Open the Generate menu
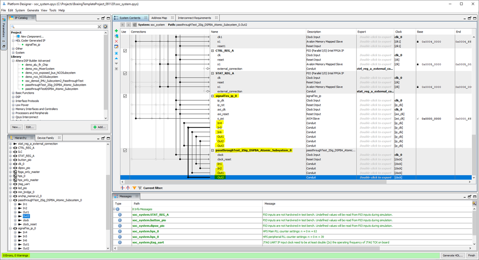This screenshot has height=260, width=479. click(x=33, y=10)
